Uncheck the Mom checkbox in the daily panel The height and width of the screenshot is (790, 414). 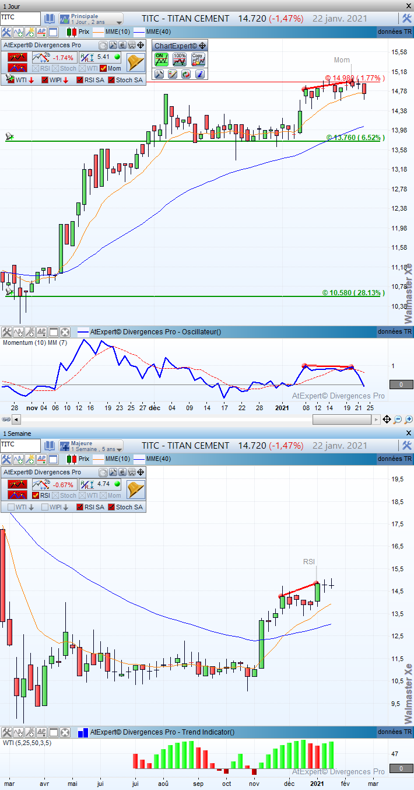pos(103,68)
